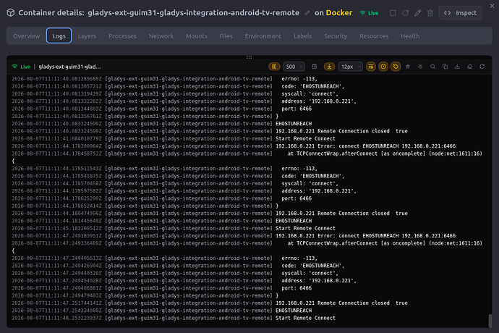Copy logs to clipboard icon
This screenshot has width=499, height=333.
(445, 67)
